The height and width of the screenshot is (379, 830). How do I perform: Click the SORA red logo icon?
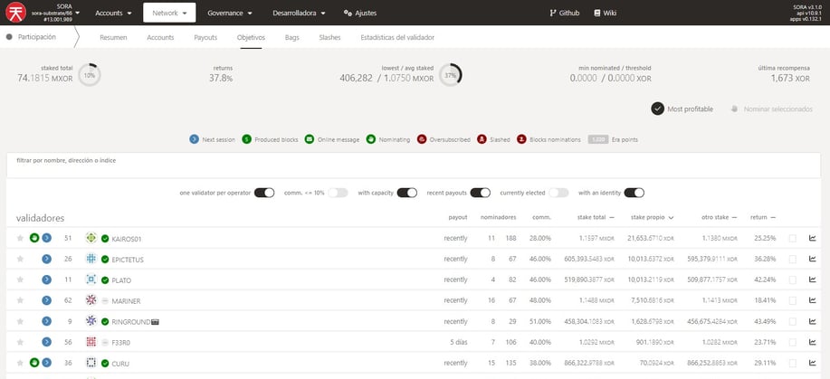pos(16,13)
